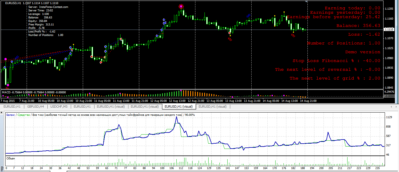Click the 'Объем' volume panel label

(11, 158)
